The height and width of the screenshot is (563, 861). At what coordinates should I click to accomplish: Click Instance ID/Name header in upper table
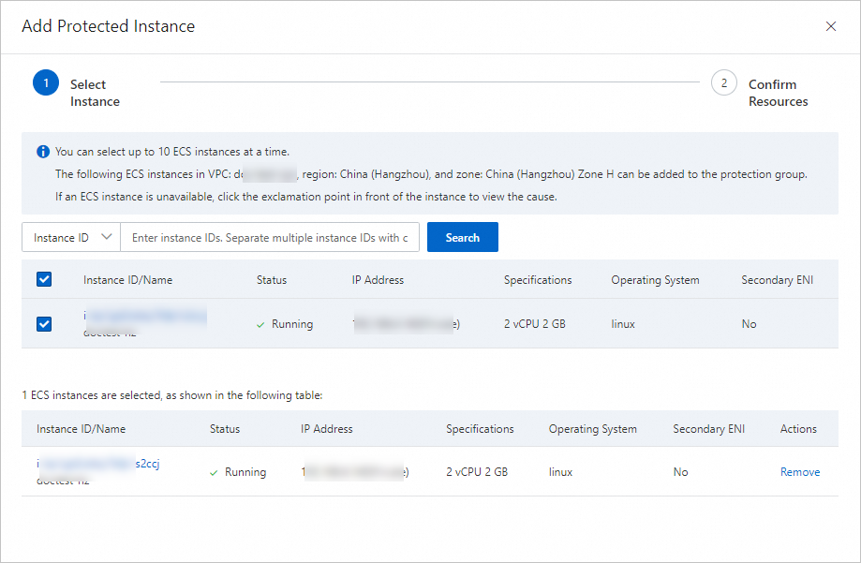128,280
